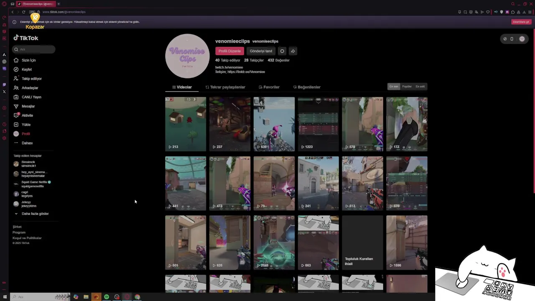
Task: Click the profile settings gear icon
Action: click(x=282, y=51)
